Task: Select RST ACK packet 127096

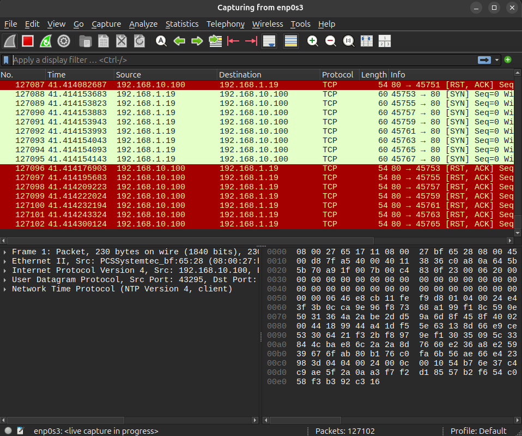Action: [257, 168]
